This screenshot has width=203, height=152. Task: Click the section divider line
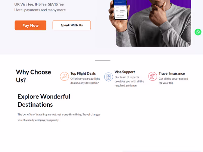[103, 60]
